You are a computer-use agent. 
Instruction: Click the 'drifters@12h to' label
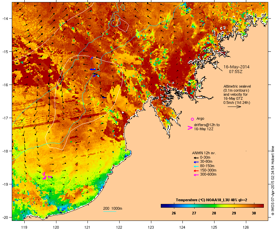coord(207,125)
